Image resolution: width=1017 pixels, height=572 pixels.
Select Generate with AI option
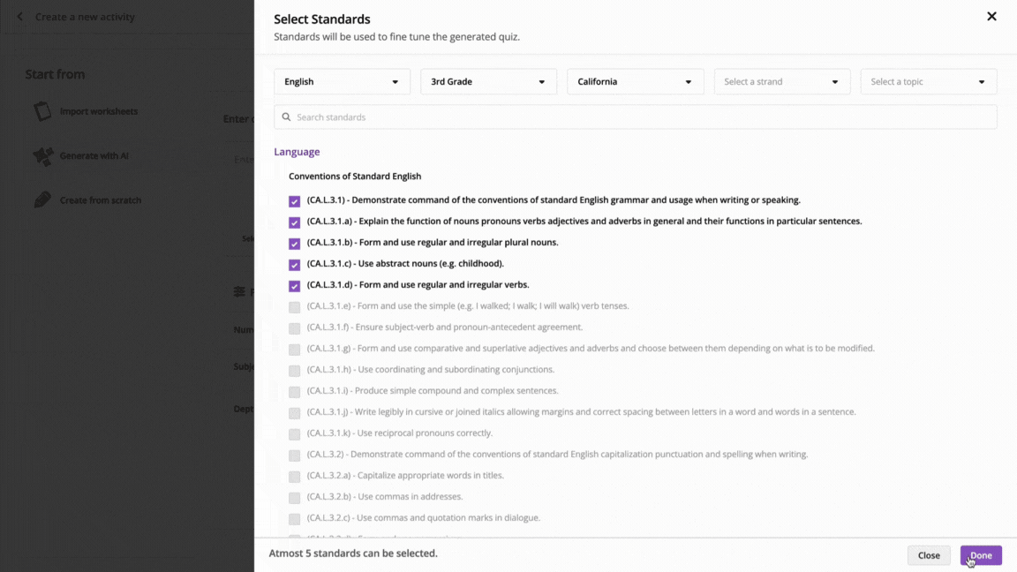[x=81, y=156]
